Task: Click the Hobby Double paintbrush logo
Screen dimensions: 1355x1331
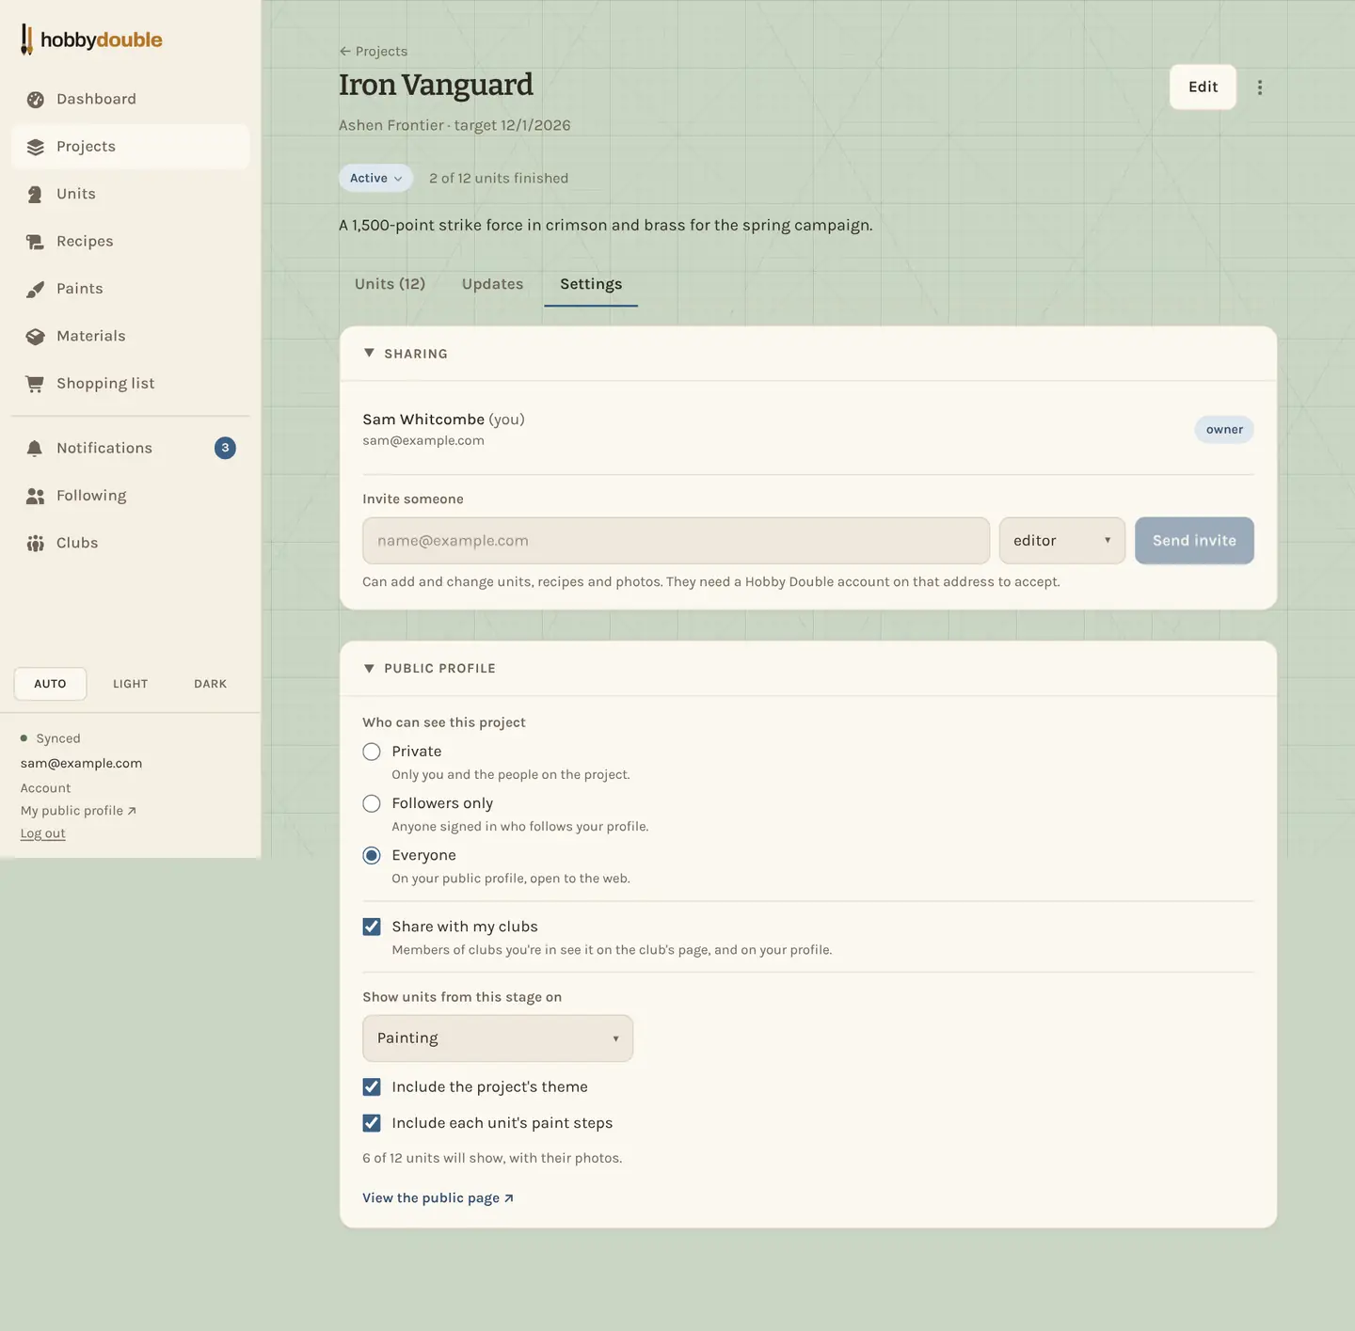Action: [27, 40]
